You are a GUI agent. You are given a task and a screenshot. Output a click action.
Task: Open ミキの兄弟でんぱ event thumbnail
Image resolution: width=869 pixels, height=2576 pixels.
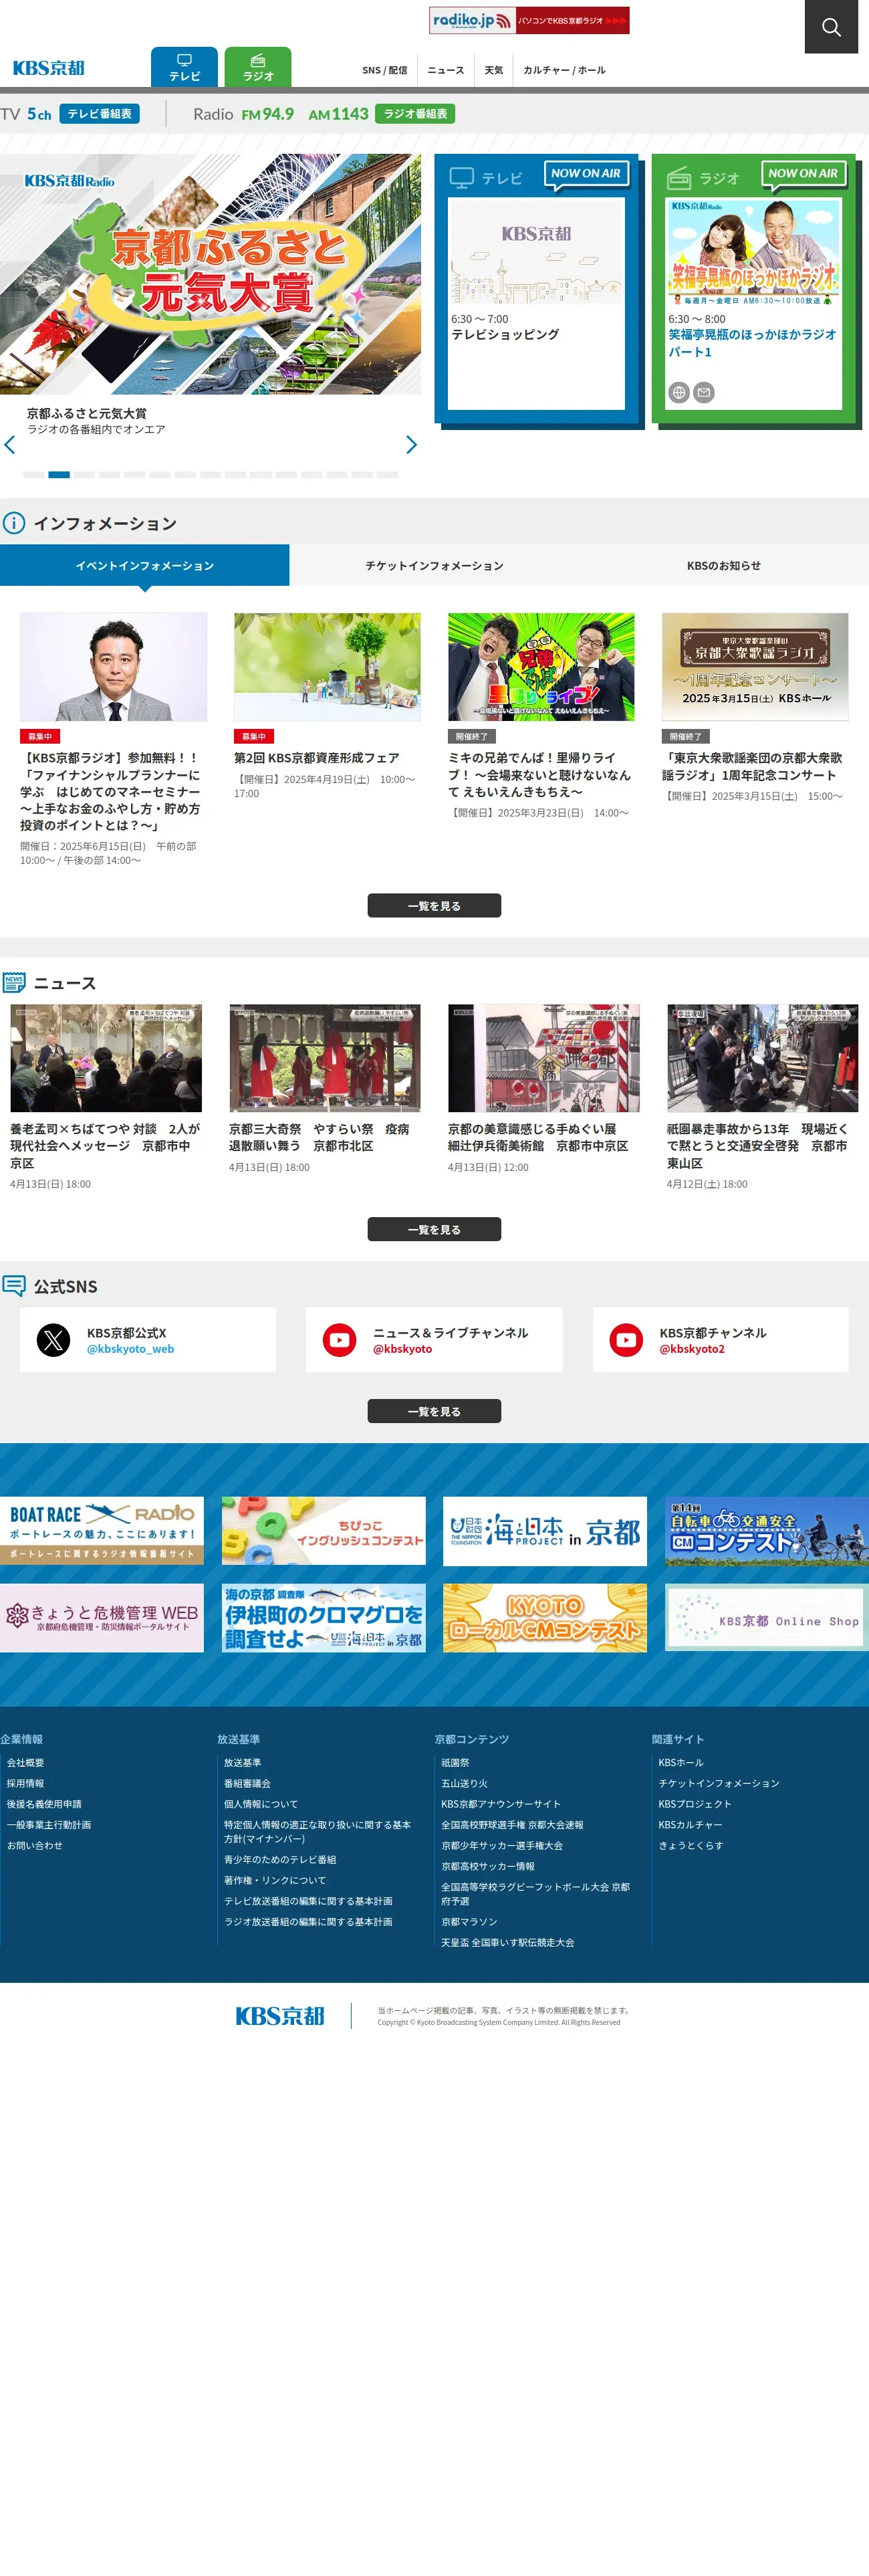coord(541,667)
